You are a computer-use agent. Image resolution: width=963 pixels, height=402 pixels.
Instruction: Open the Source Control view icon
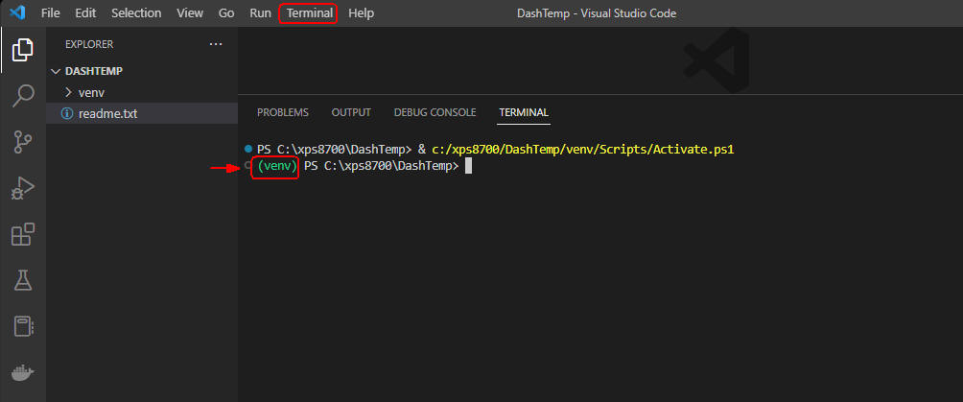pos(23,142)
